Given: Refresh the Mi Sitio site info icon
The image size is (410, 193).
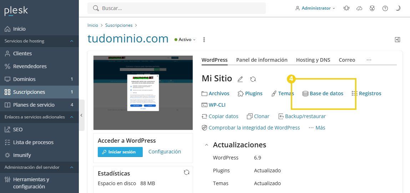Looking at the screenshot, I should click(253, 79).
